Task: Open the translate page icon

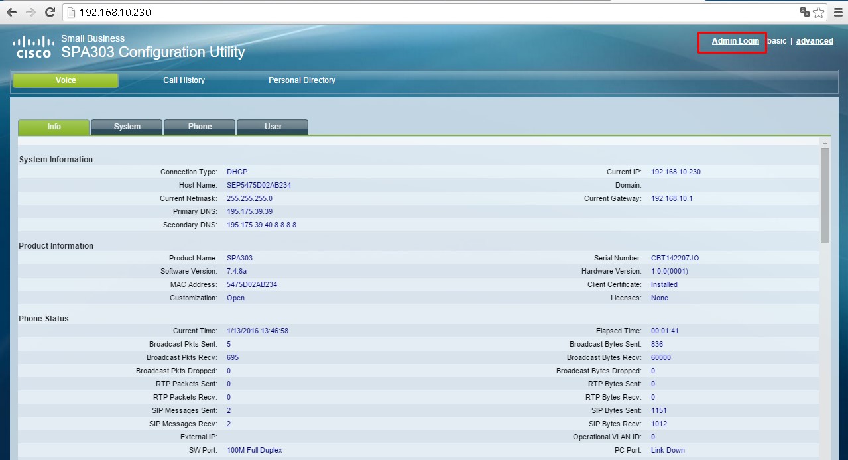Action: 805,12
